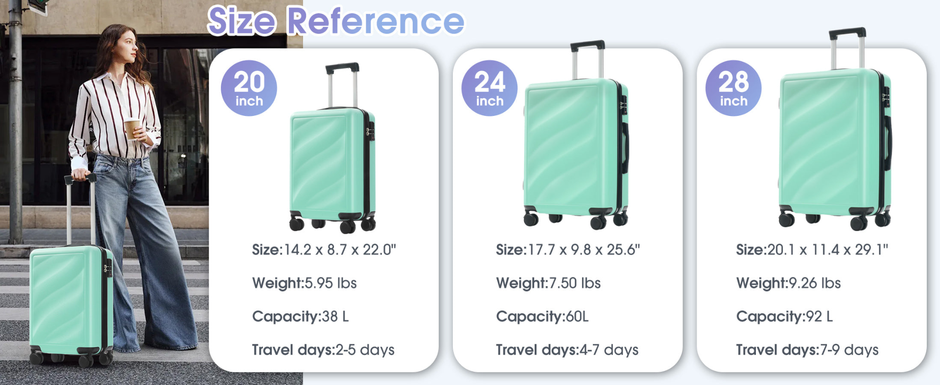Click Size:20.1 x 11.4 x 29.1" text
The height and width of the screenshot is (385, 940).
[812, 249]
